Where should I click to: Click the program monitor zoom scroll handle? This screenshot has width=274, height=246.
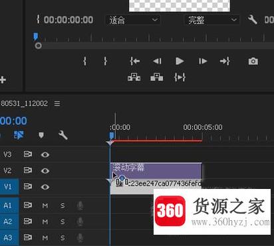tap(39, 46)
